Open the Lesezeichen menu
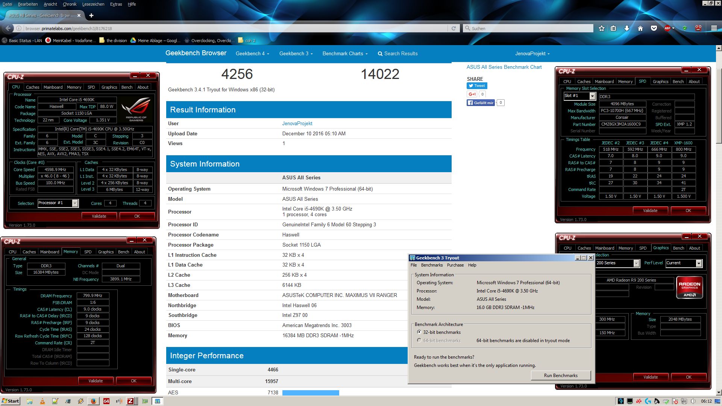 [x=93, y=4]
